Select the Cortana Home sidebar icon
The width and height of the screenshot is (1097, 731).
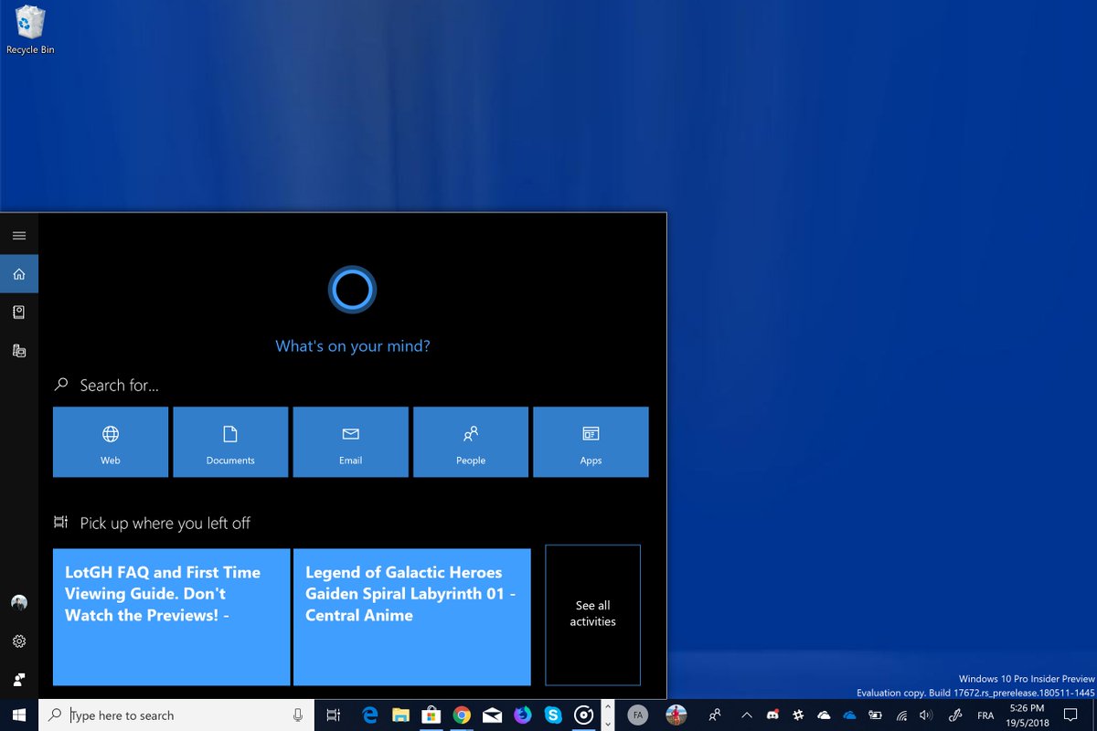(19, 274)
